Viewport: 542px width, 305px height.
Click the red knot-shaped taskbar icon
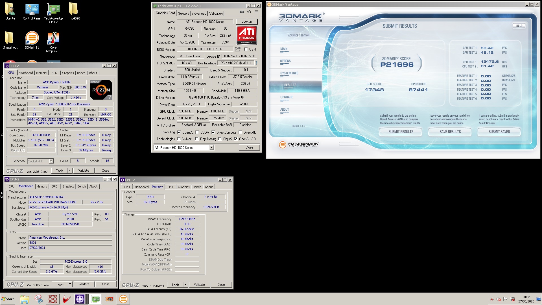pyautogui.click(x=53, y=299)
